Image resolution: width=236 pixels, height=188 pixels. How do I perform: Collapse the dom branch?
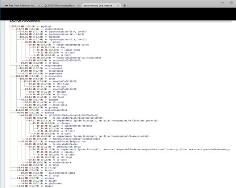tap(49, 47)
